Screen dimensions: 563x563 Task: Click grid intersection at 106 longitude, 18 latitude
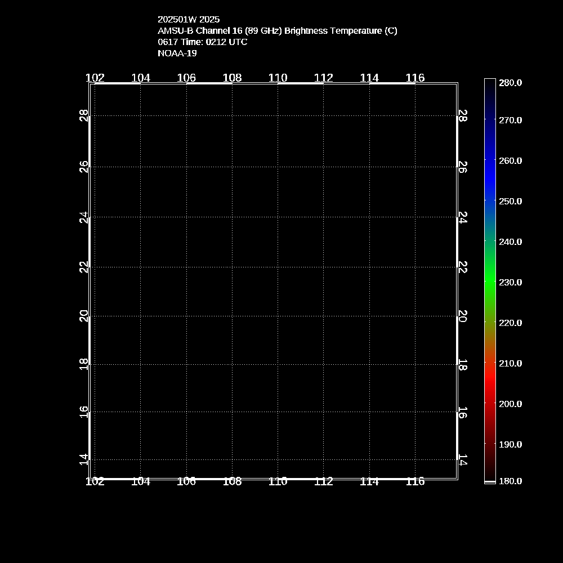pos(186,364)
